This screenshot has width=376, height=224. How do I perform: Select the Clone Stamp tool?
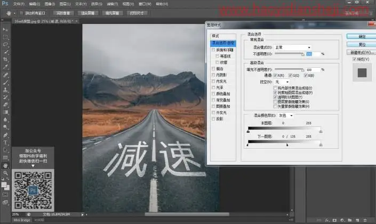(5, 90)
